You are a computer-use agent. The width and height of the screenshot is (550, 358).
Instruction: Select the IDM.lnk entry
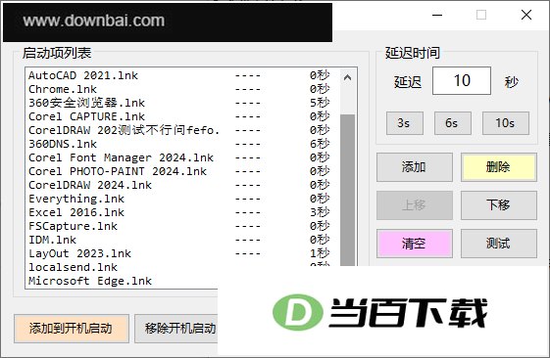182,240
